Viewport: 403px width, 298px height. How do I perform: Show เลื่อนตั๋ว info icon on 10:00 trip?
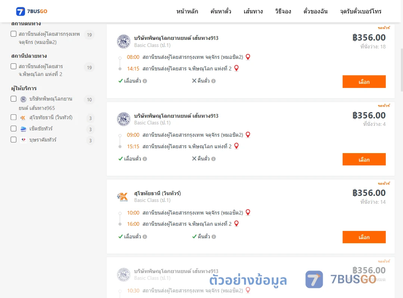145,237
